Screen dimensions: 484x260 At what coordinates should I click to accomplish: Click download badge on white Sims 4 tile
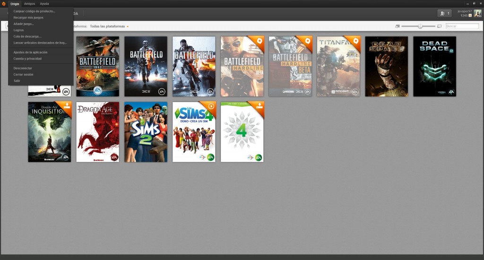(259, 106)
